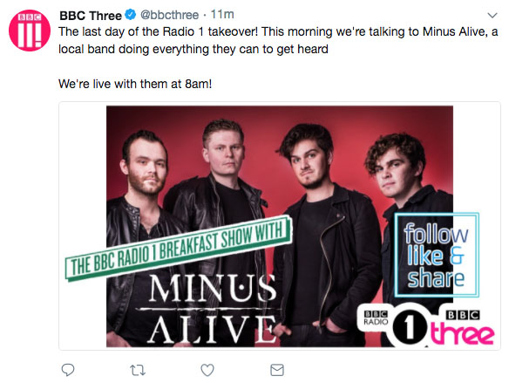Retweet using the arrows icon
Viewport: 509px width, 383px height.
coord(138,370)
